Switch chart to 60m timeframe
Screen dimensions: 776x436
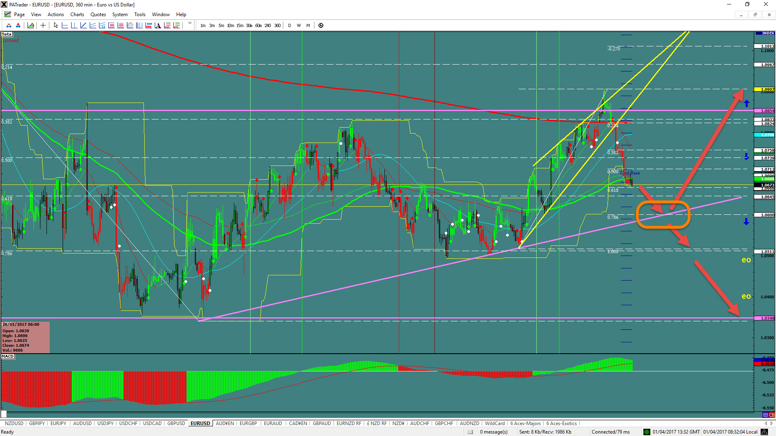pyautogui.click(x=258, y=25)
